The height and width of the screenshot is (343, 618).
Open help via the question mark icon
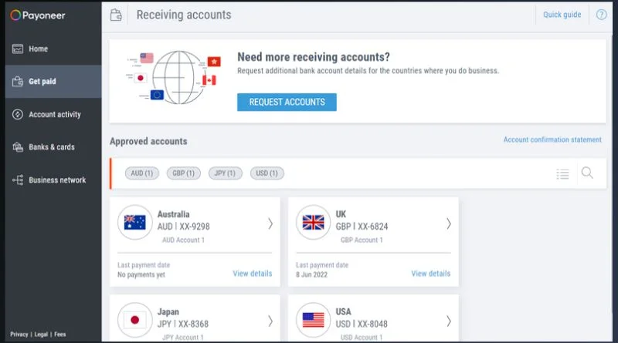point(601,15)
